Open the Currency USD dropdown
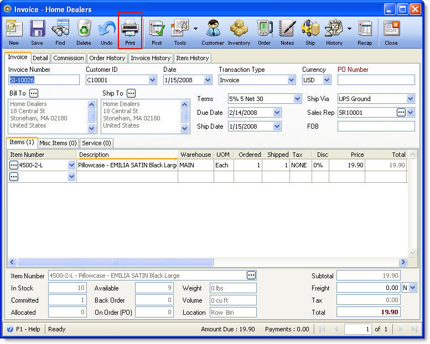The width and height of the screenshot is (430, 344). (327, 80)
